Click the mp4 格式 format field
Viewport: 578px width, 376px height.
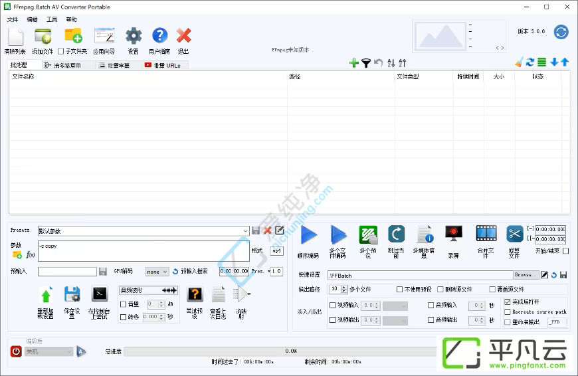[277, 250]
